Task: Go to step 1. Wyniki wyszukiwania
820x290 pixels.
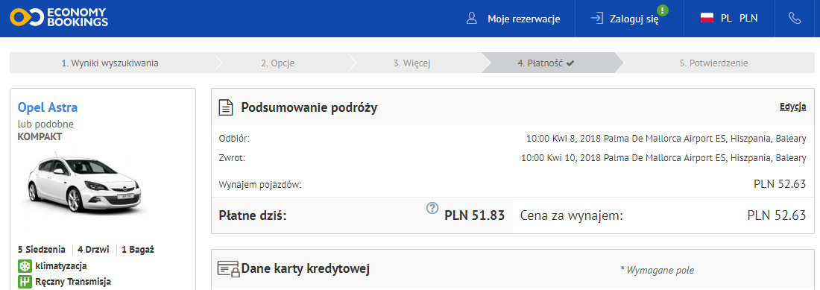Action: (110, 63)
